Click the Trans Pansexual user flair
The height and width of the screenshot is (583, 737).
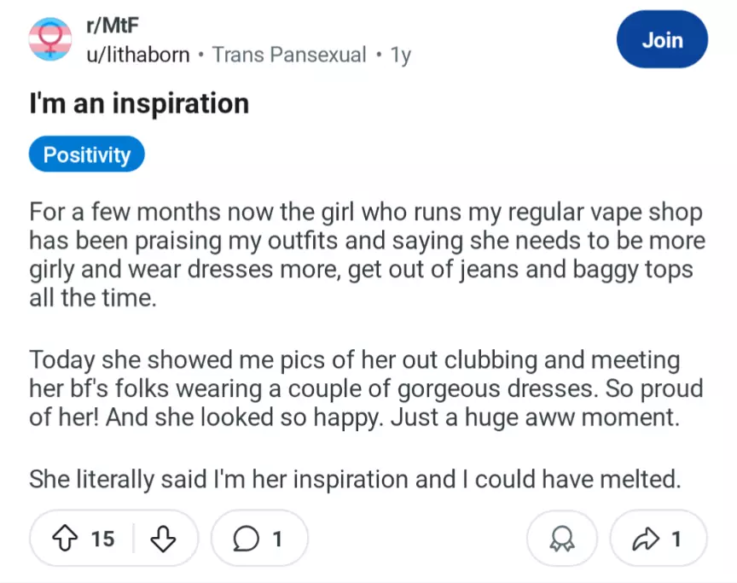(x=292, y=55)
